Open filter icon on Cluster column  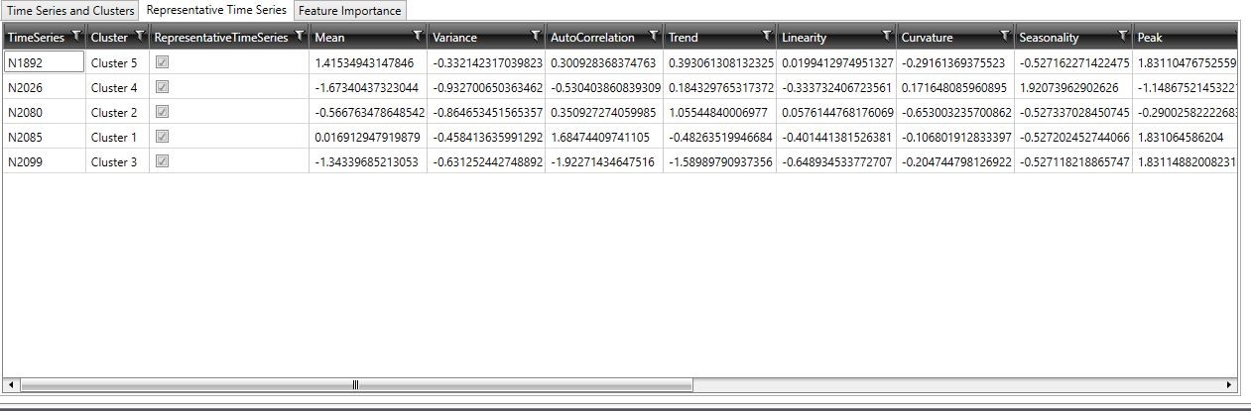click(140, 37)
